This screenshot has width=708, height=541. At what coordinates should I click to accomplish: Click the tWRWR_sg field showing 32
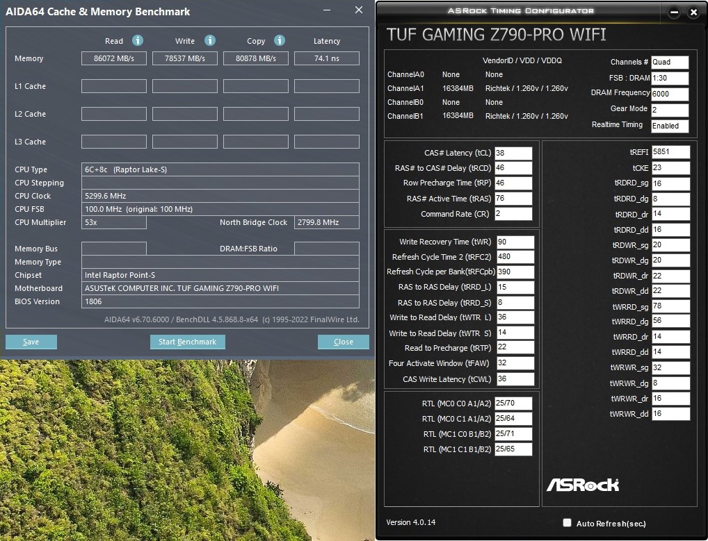(x=670, y=368)
